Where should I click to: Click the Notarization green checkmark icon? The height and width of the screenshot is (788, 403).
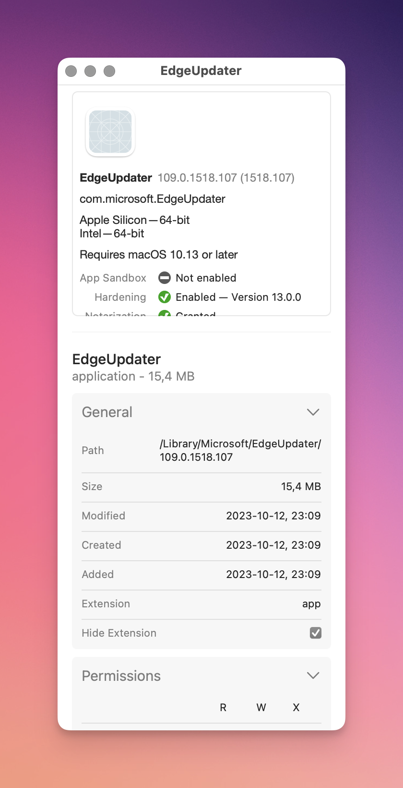point(165,314)
